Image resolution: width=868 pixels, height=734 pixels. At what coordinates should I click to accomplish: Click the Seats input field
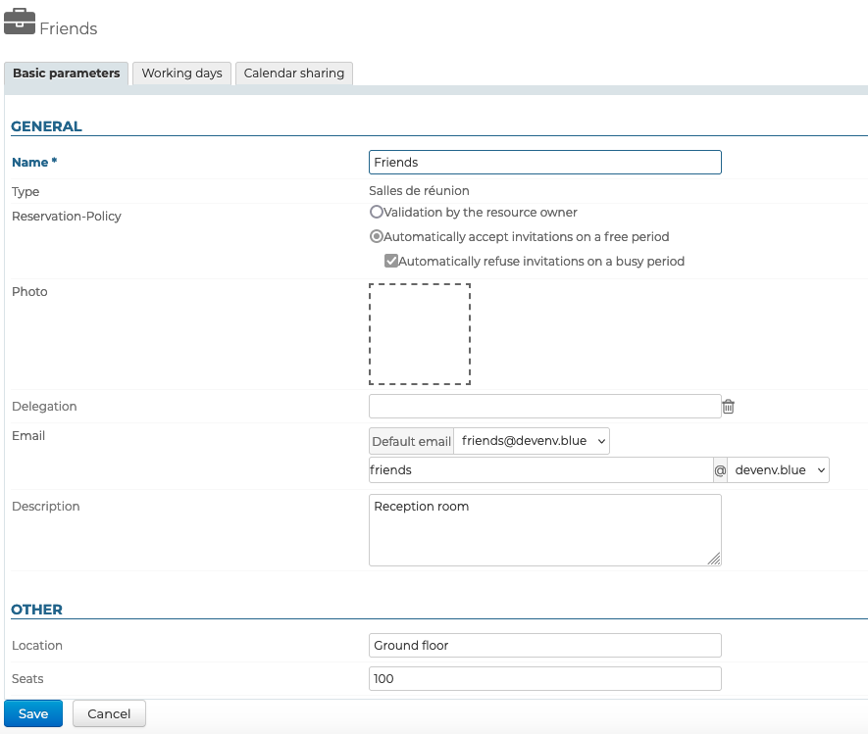point(544,679)
